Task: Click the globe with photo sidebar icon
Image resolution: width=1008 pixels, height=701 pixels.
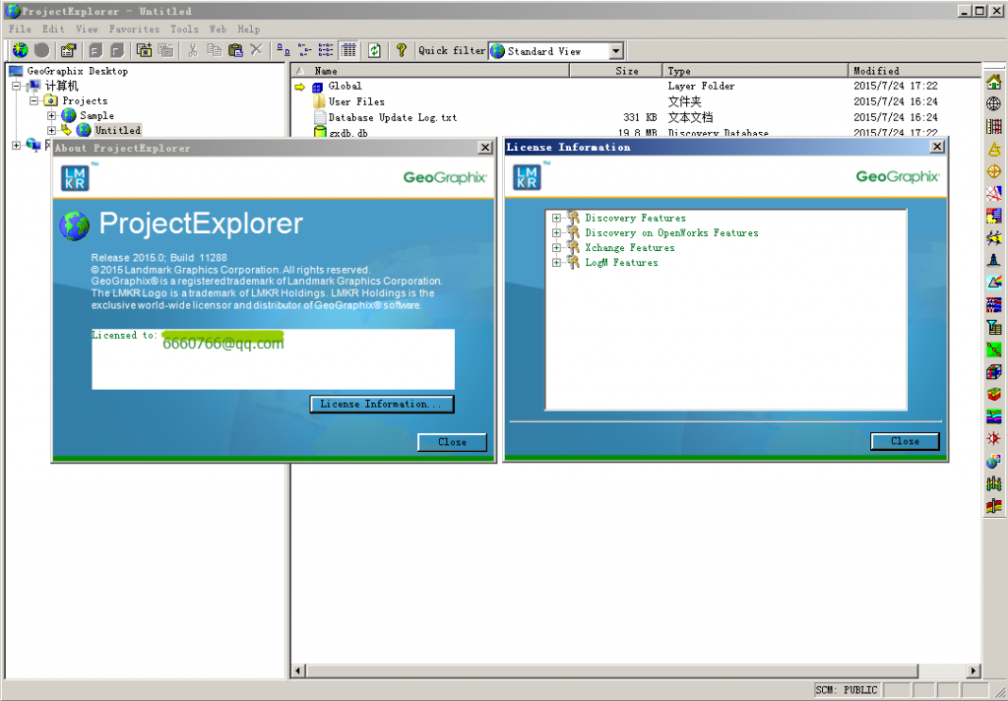Action: click(x=994, y=462)
